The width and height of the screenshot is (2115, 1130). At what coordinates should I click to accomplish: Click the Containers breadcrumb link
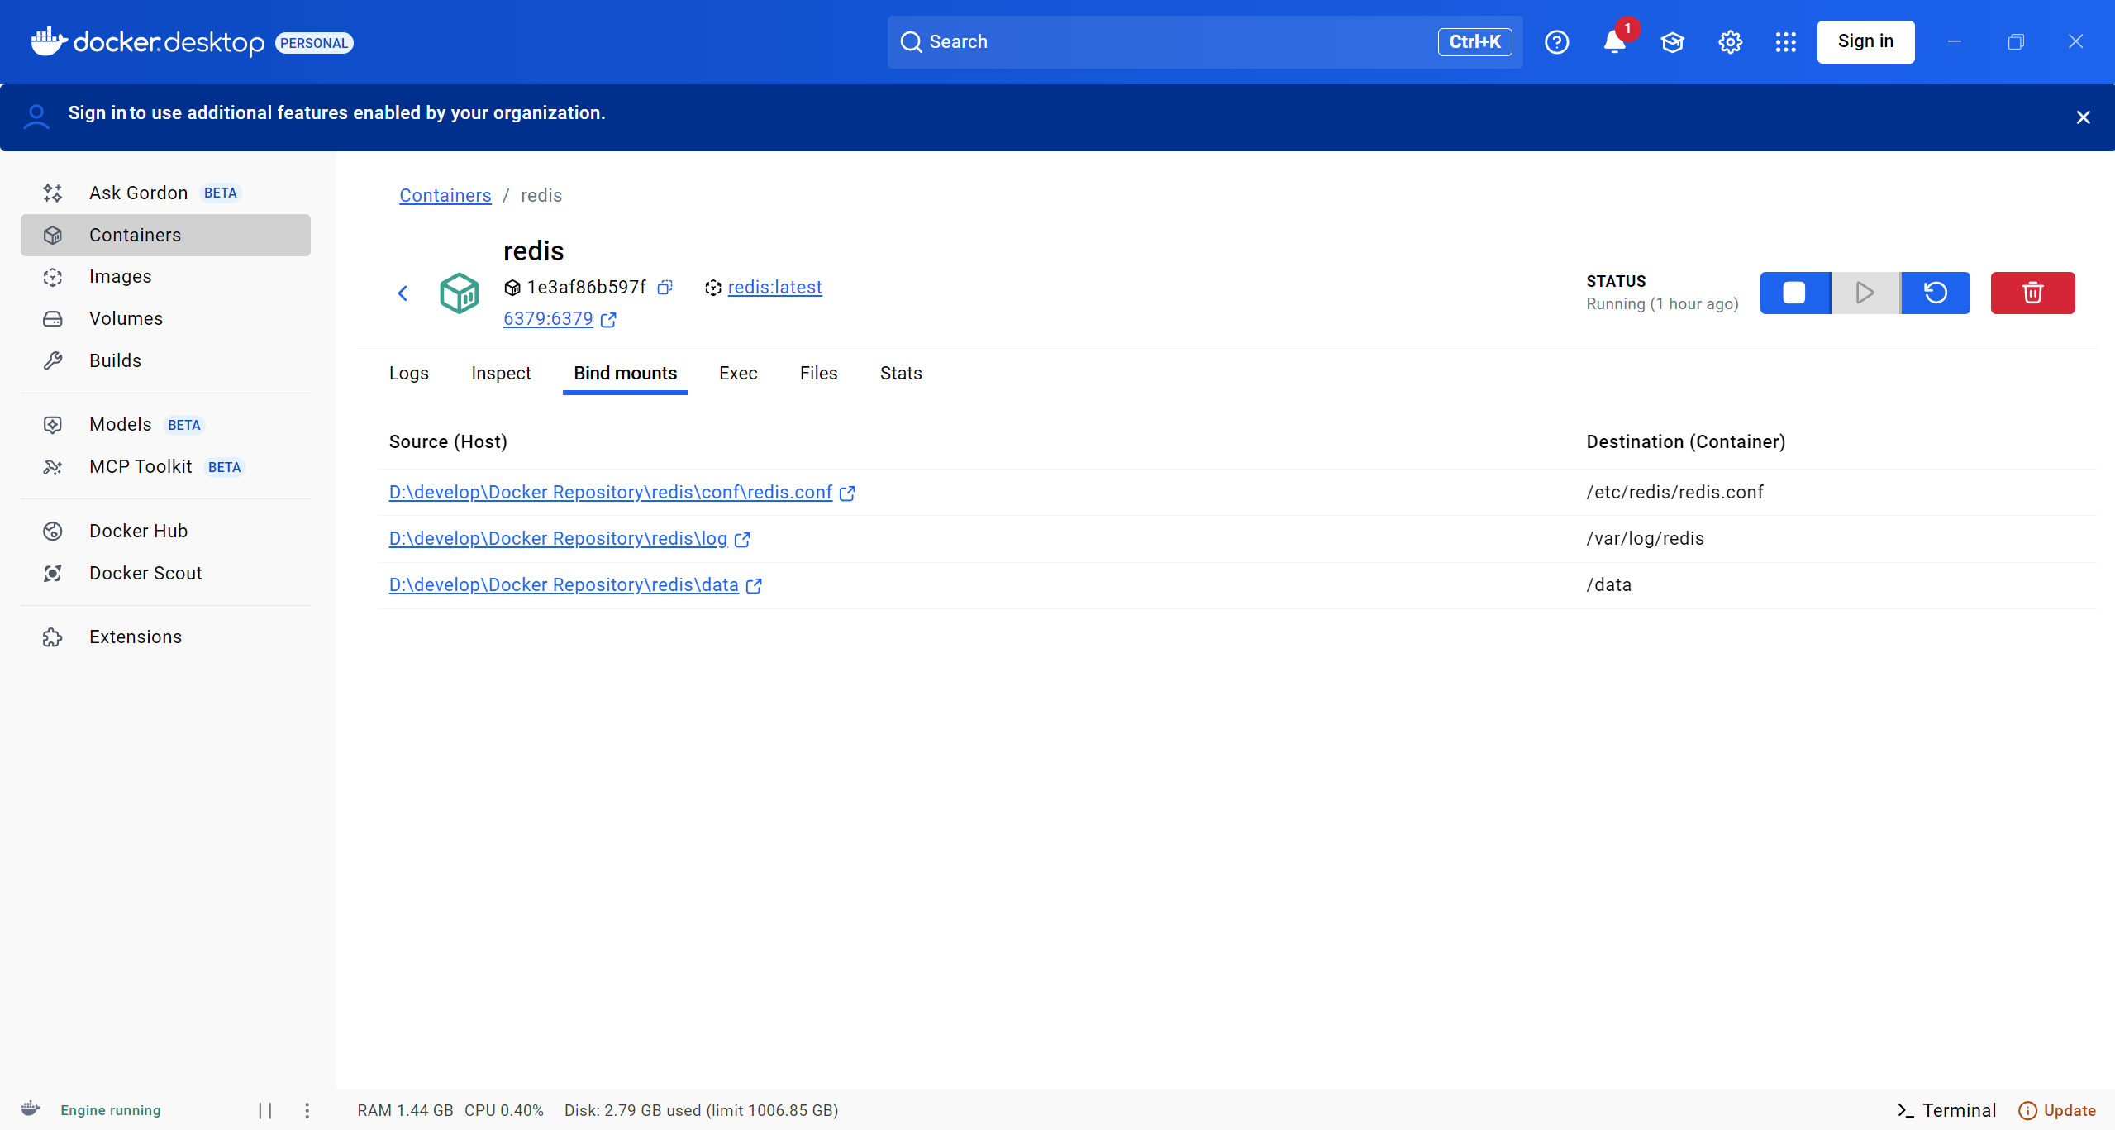(x=445, y=196)
